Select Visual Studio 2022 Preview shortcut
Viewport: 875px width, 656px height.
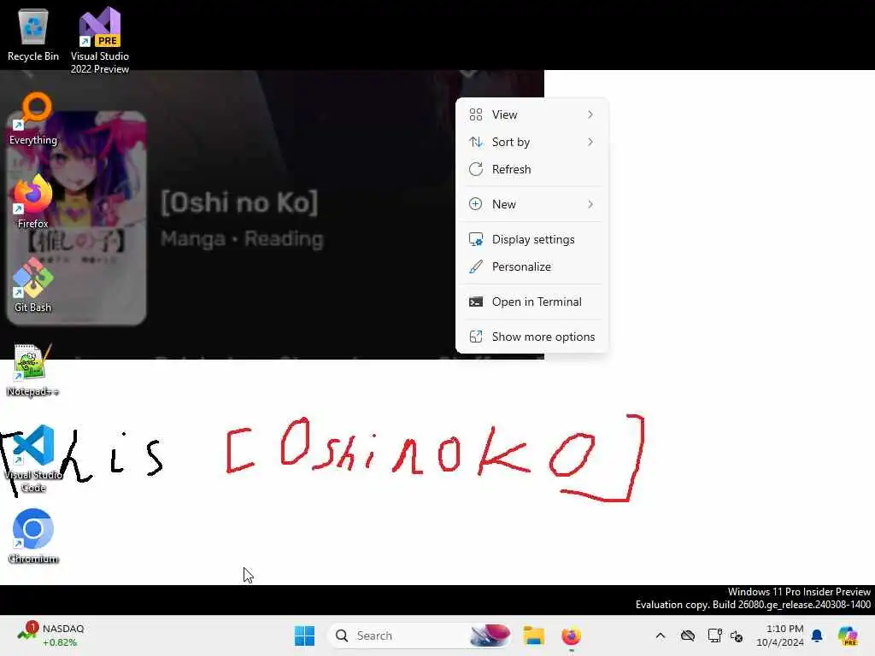point(100,40)
